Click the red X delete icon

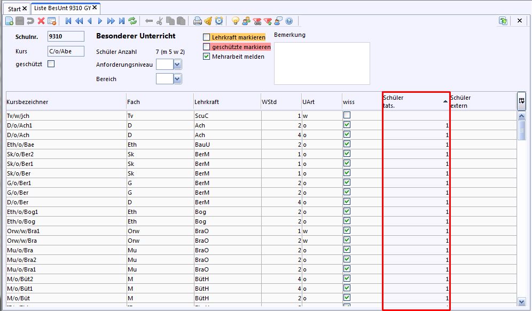[41, 21]
